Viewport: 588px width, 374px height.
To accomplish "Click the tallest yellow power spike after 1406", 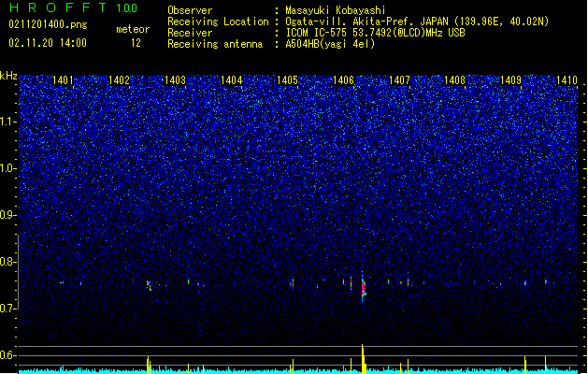I will pyautogui.click(x=363, y=359).
